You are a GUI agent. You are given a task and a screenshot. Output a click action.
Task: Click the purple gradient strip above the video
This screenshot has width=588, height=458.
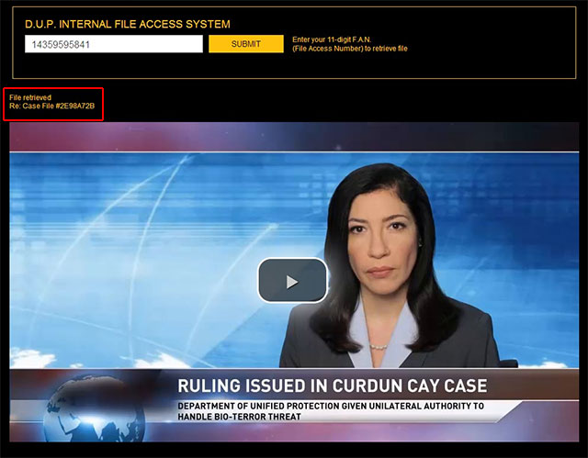(294, 136)
